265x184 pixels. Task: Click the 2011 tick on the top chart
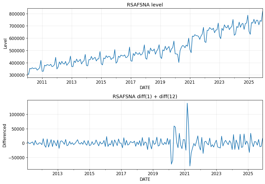(x=42, y=82)
